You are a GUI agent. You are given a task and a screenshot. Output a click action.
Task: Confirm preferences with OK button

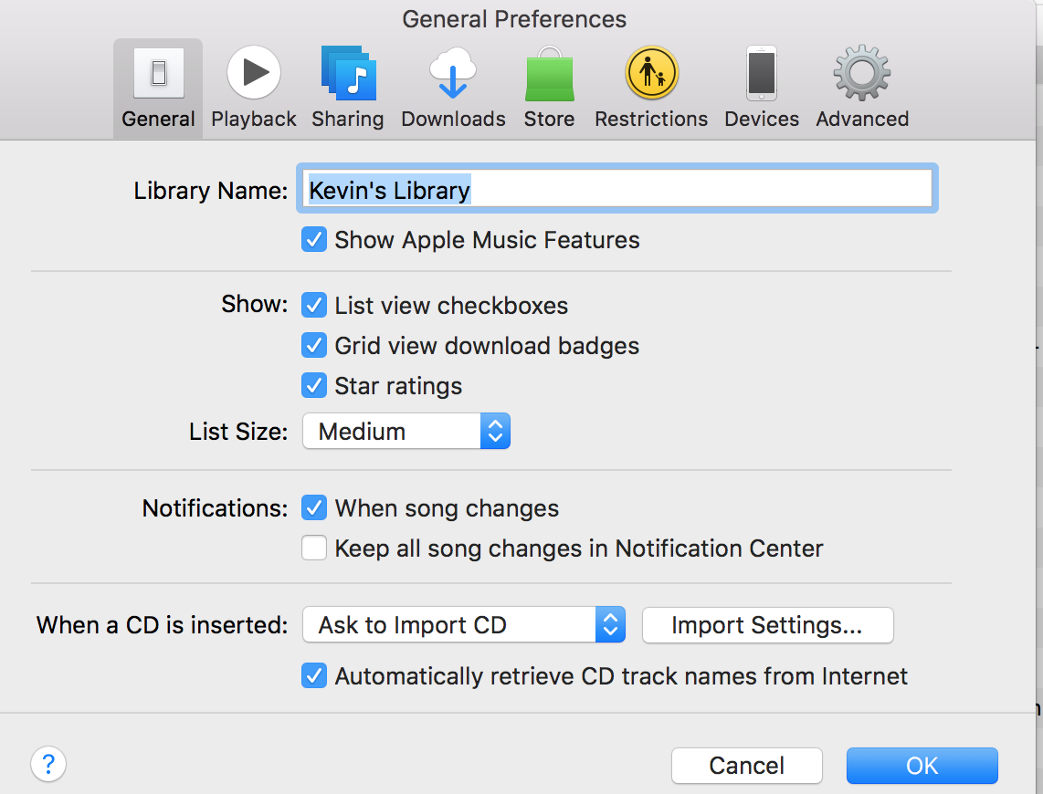pos(922,766)
